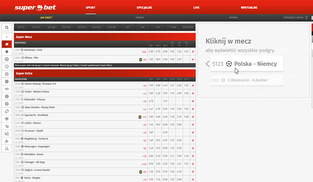313x182 pixels.
Task: Open the LIVE main tab
Action: pyautogui.click(x=196, y=7)
